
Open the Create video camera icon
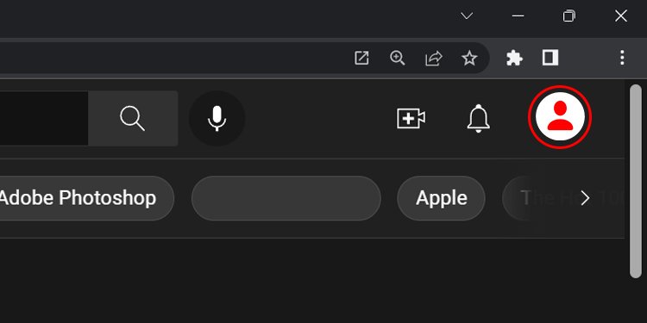[411, 119]
